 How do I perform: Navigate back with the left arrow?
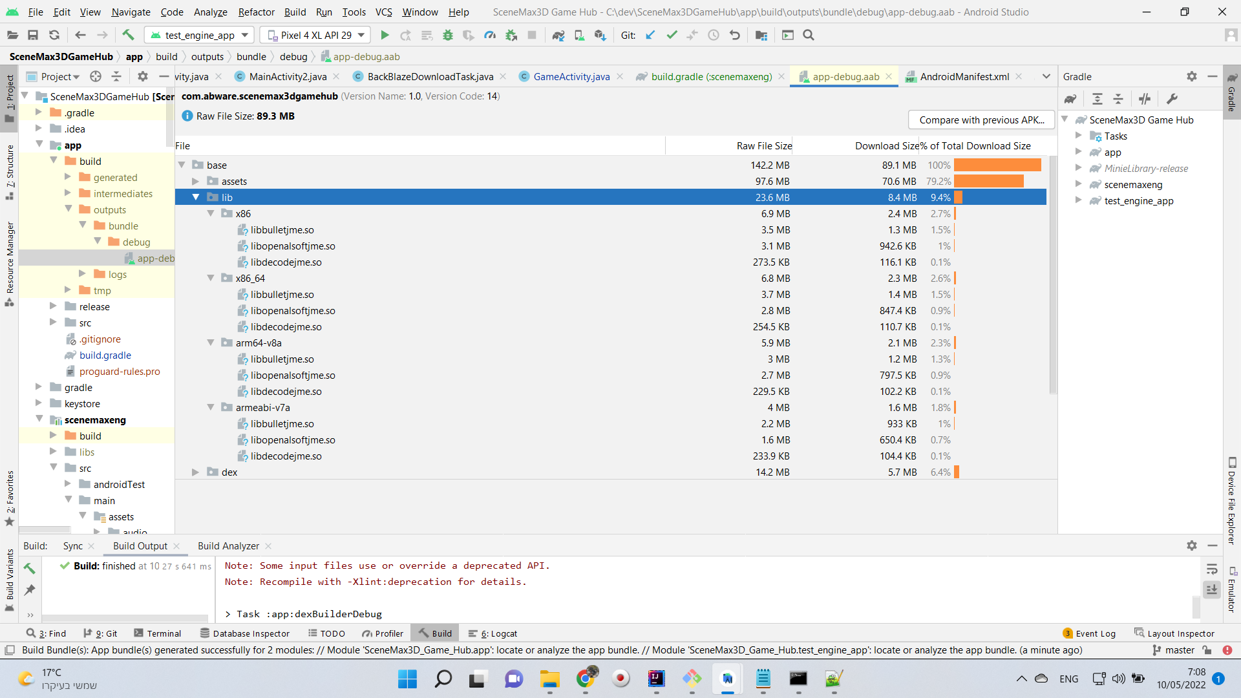80,36
